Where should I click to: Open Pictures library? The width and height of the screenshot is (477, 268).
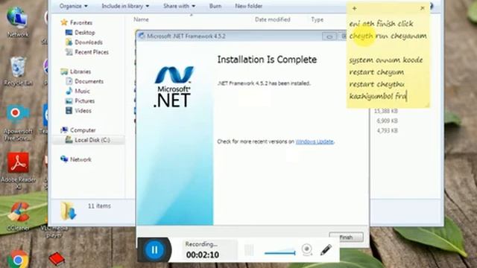pyautogui.click(x=84, y=100)
